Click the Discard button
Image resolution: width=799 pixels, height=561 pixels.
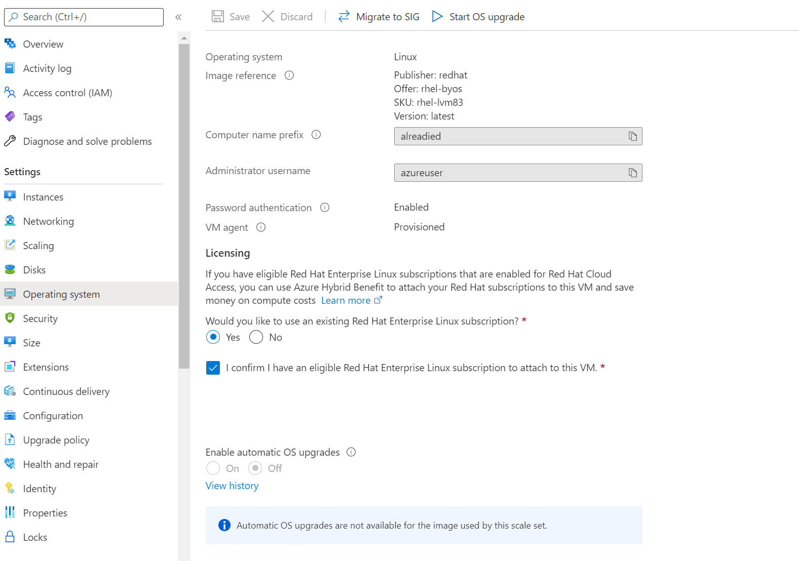pos(287,17)
